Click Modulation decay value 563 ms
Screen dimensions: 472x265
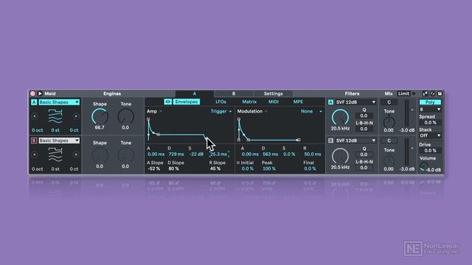[270, 154]
